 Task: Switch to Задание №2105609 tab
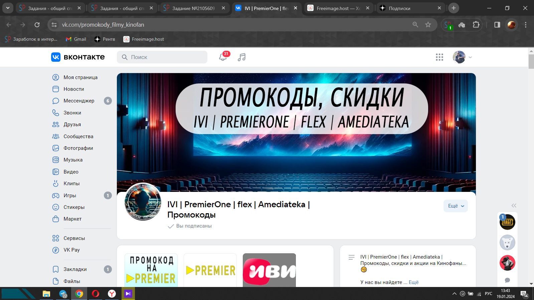[x=194, y=8]
